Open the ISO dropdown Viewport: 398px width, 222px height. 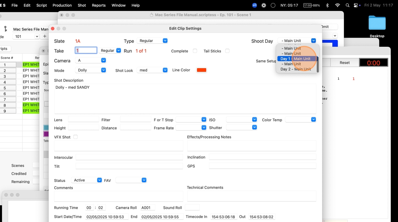click(241, 120)
